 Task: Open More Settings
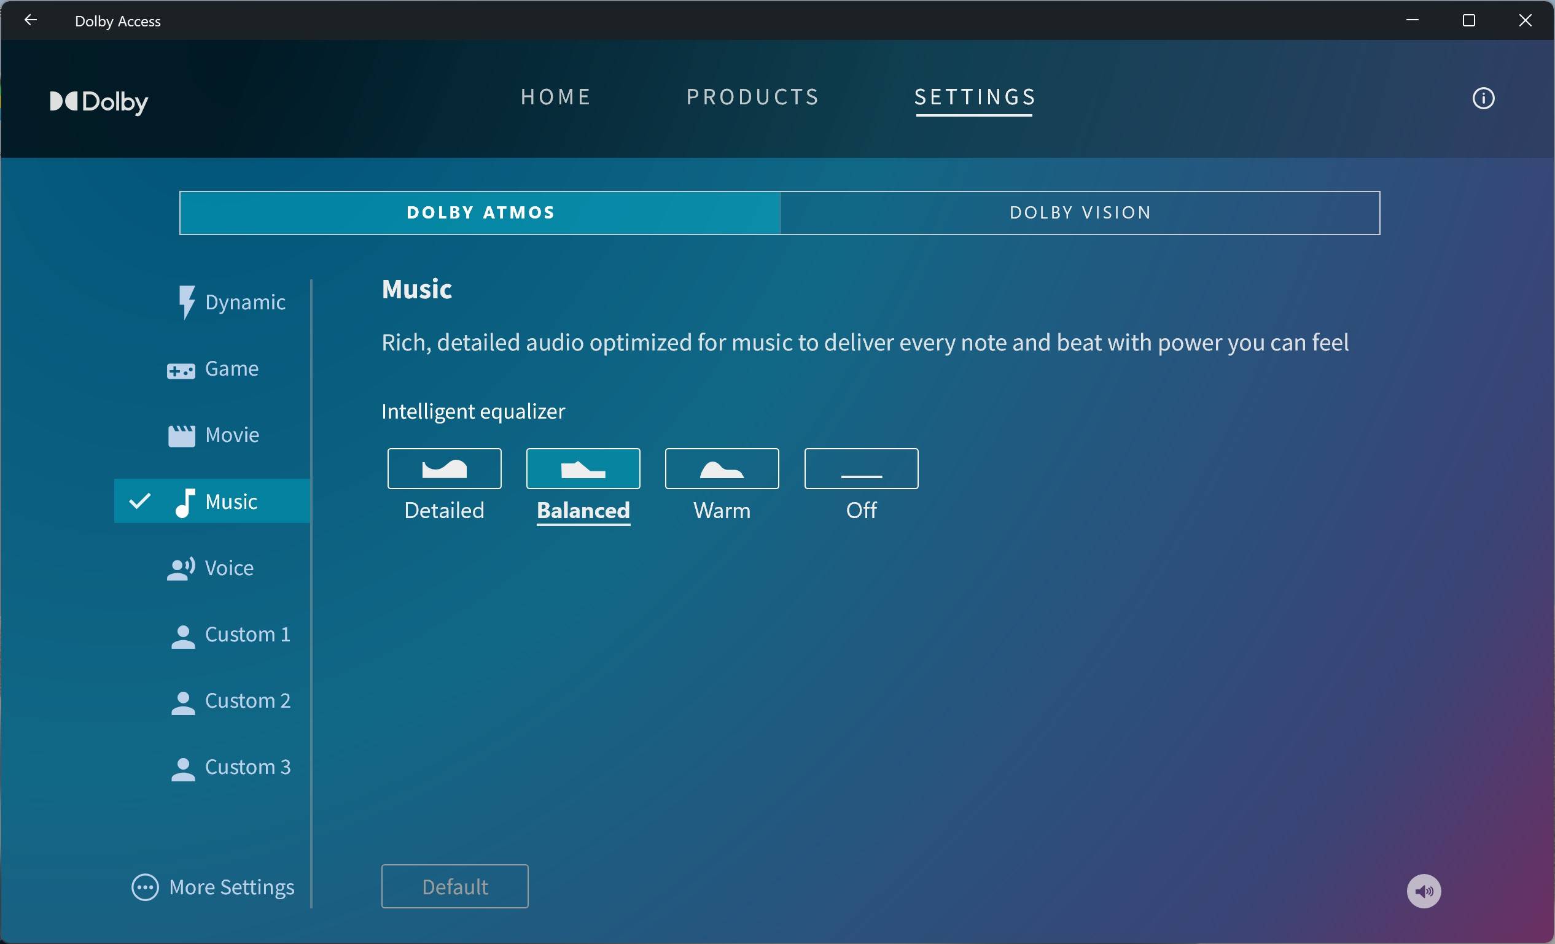point(213,887)
